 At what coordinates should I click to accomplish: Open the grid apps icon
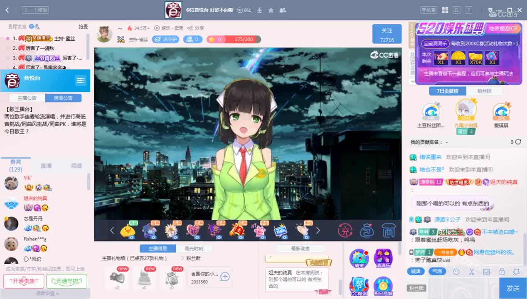point(445,10)
